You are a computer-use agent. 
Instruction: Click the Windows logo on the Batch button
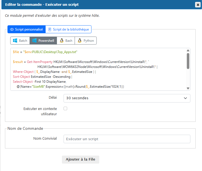click(15, 41)
